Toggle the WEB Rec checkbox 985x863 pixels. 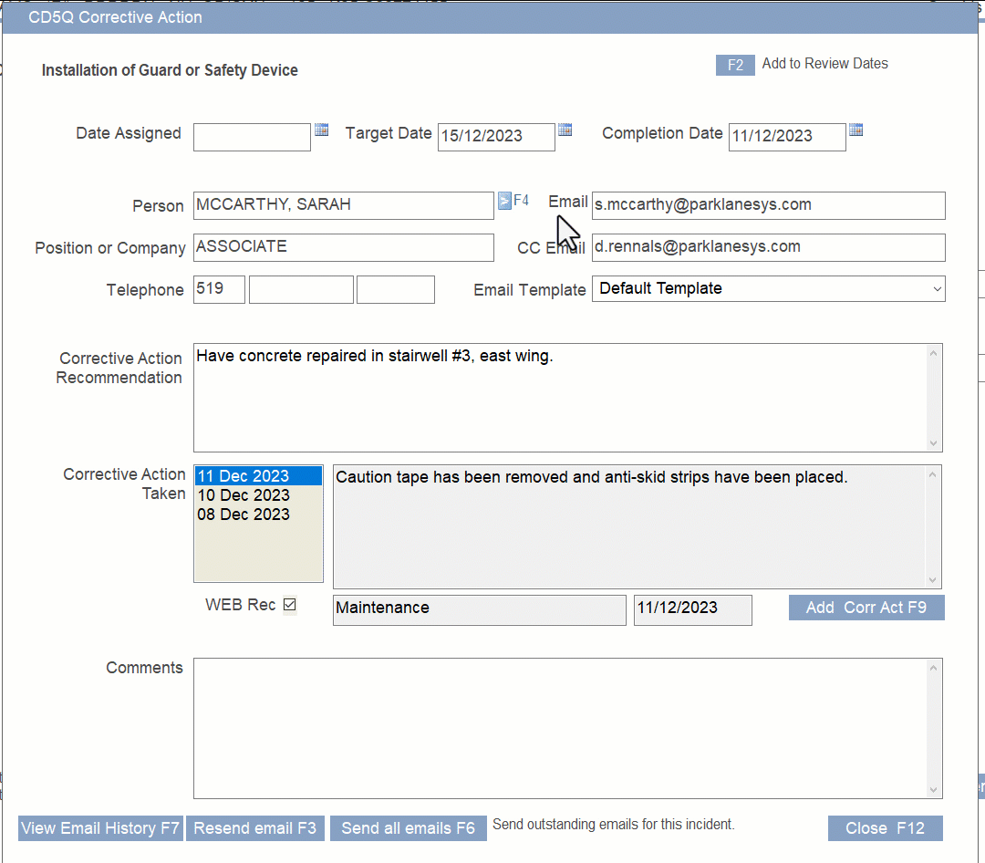[x=290, y=605]
